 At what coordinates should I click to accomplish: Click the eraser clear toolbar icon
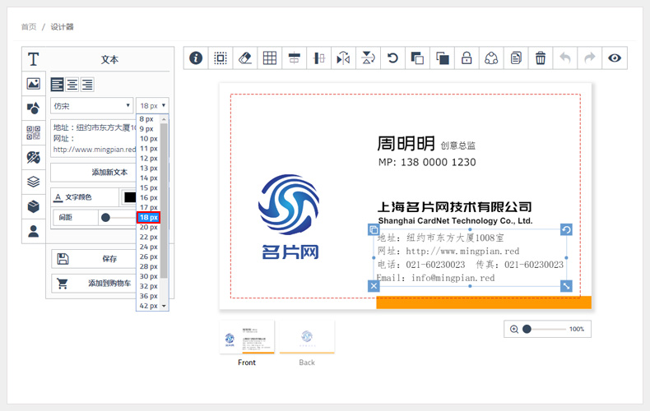coord(245,58)
